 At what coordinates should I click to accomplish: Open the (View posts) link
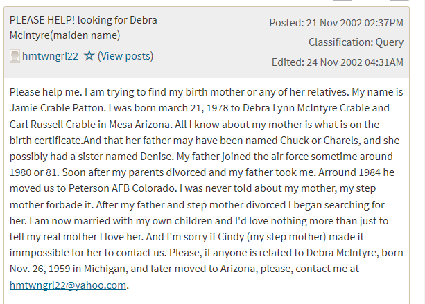[x=125, y=56]
